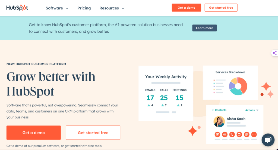Open the live chat bubble icon
278x150 pixels.
(268, 140)
